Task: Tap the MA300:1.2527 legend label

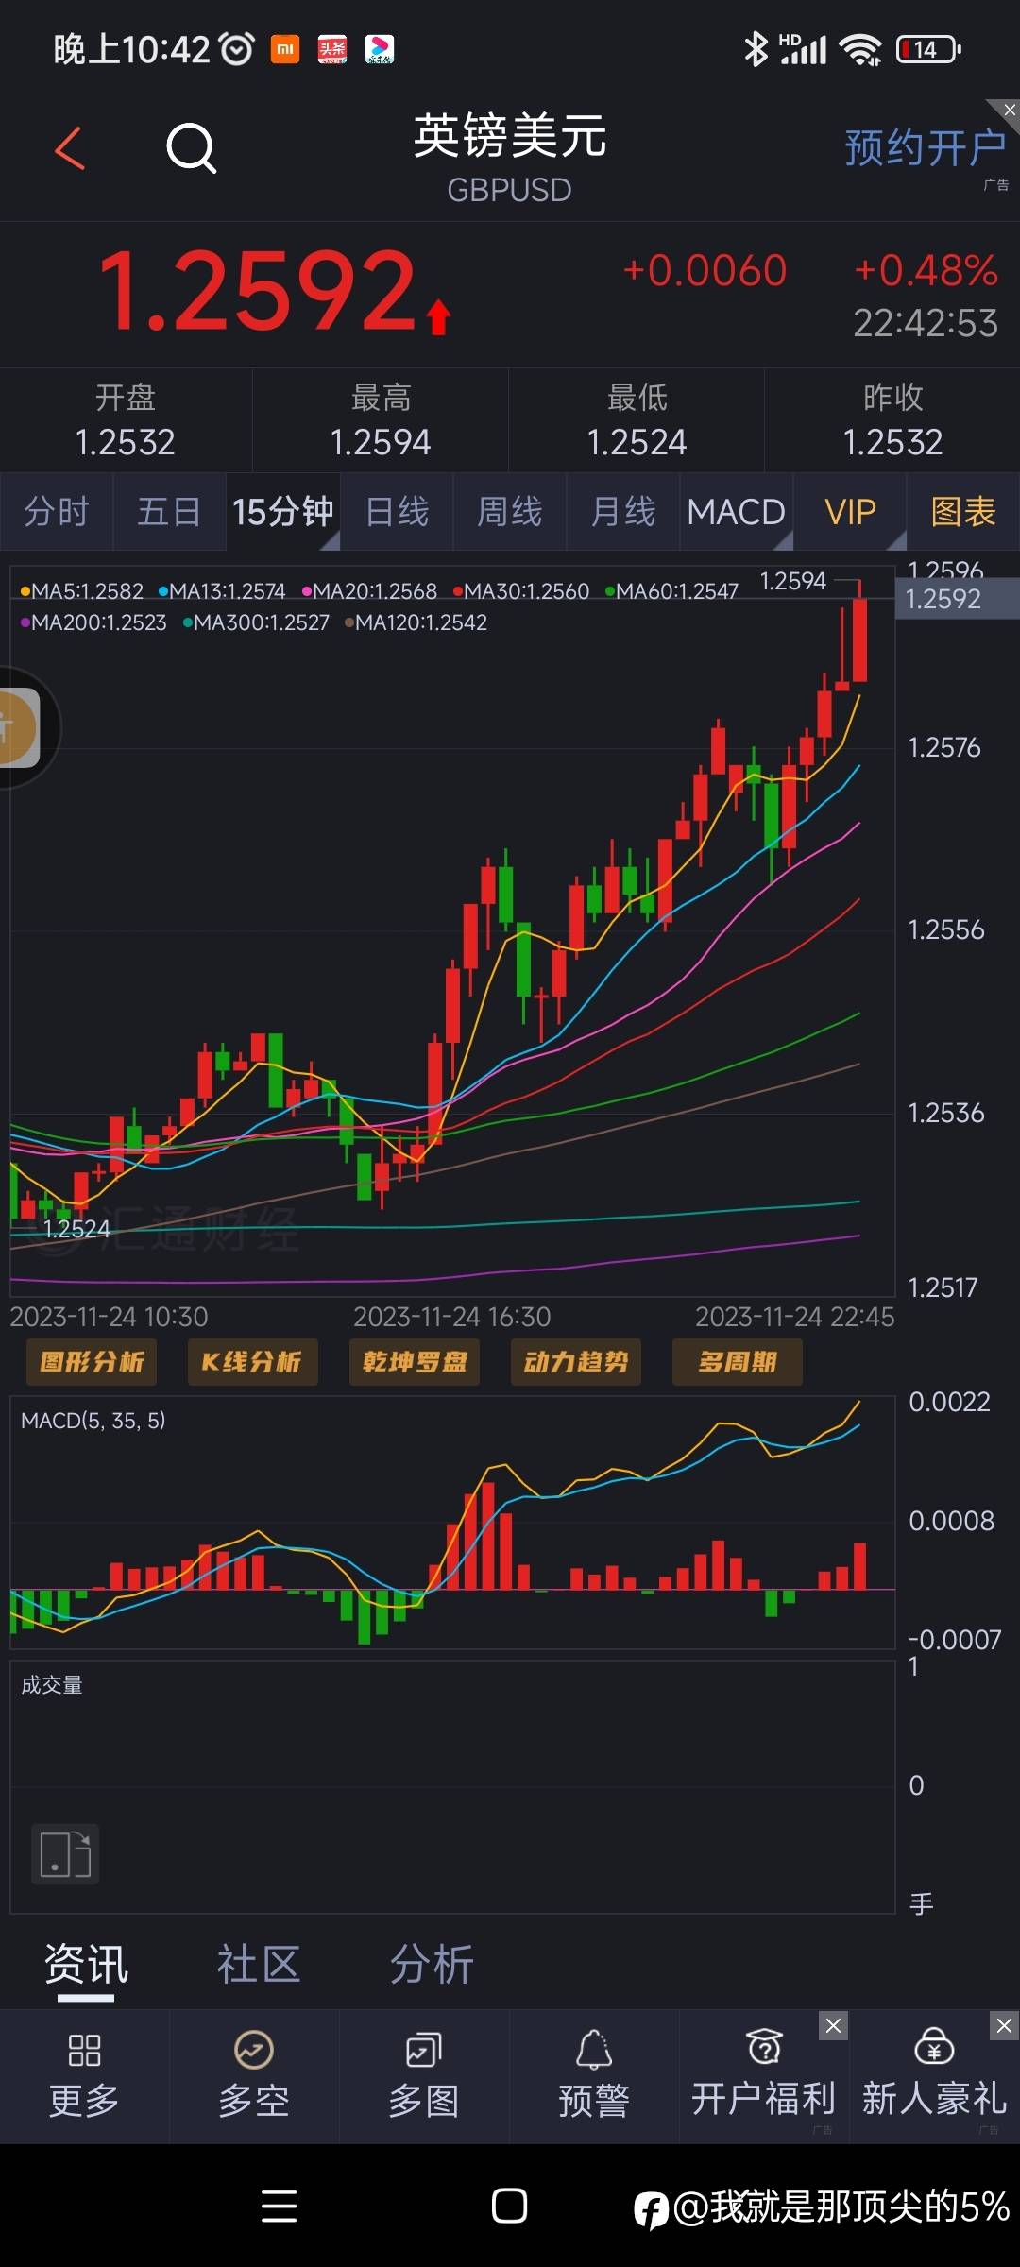Action: [256, 622]
